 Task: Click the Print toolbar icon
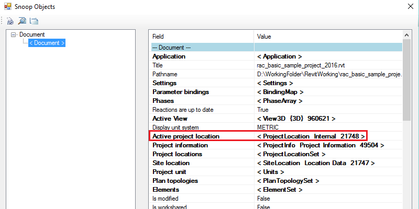[x=9, y=21]
